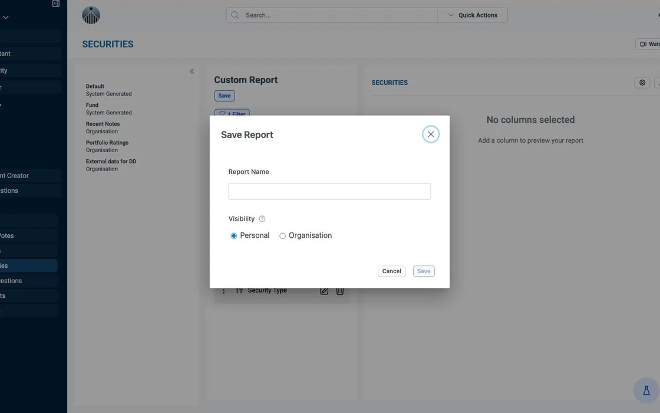The image size is (660, 413).
Task: Select the Personal visibility option
Action: tap(233, 235)
